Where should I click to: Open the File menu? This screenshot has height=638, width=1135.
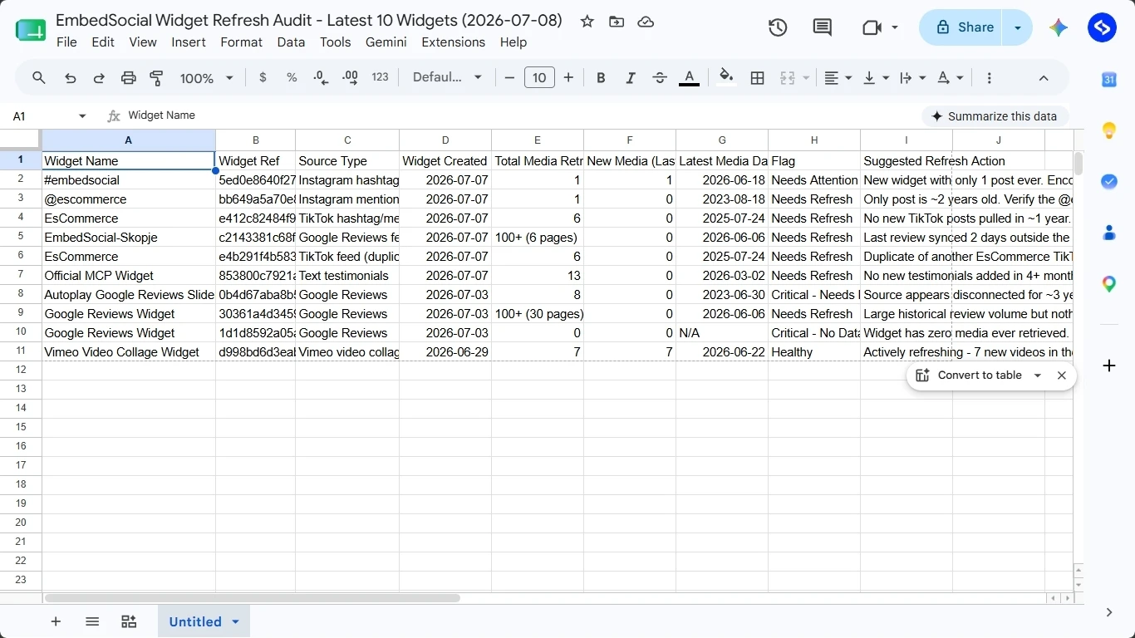click(x=66, y=42)
